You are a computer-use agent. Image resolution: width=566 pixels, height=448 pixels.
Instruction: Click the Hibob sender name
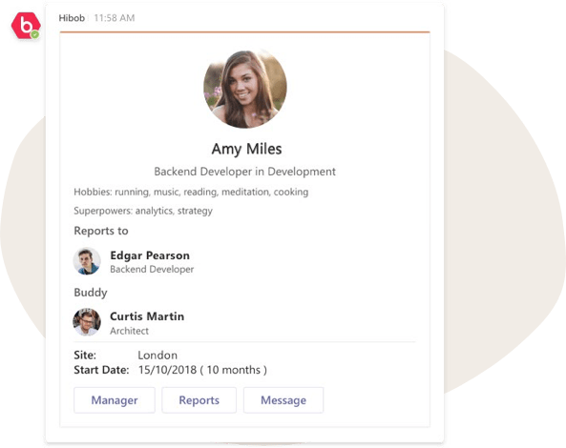[x=72, y=18]
